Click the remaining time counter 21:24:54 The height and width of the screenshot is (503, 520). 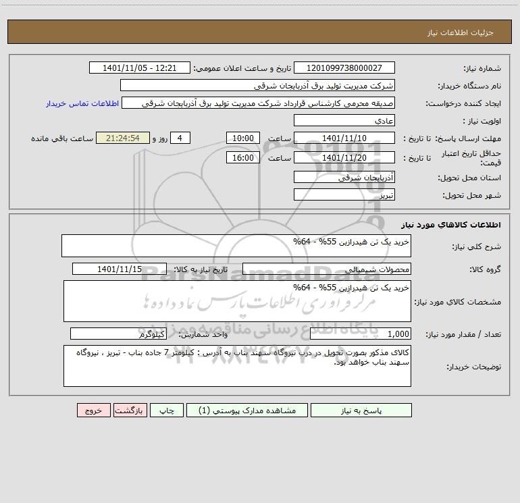pyautogui.click(x=123, y=138)
